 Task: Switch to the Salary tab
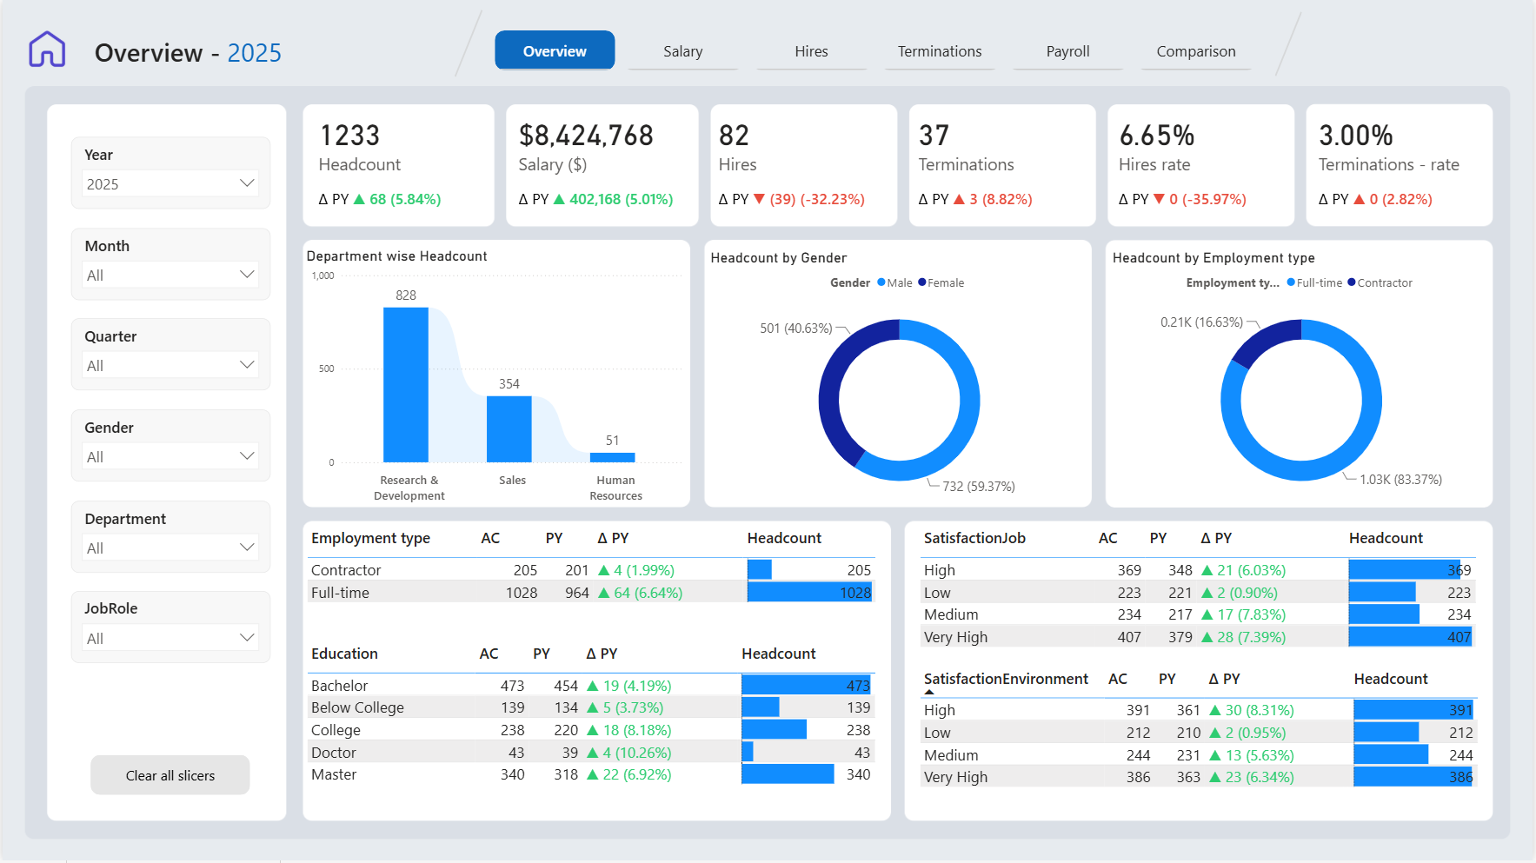click(683, 51)
